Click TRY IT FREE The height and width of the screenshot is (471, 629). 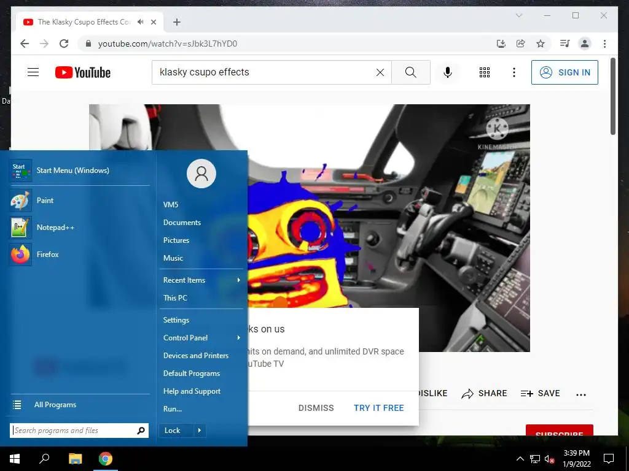[x=378, y=408]
